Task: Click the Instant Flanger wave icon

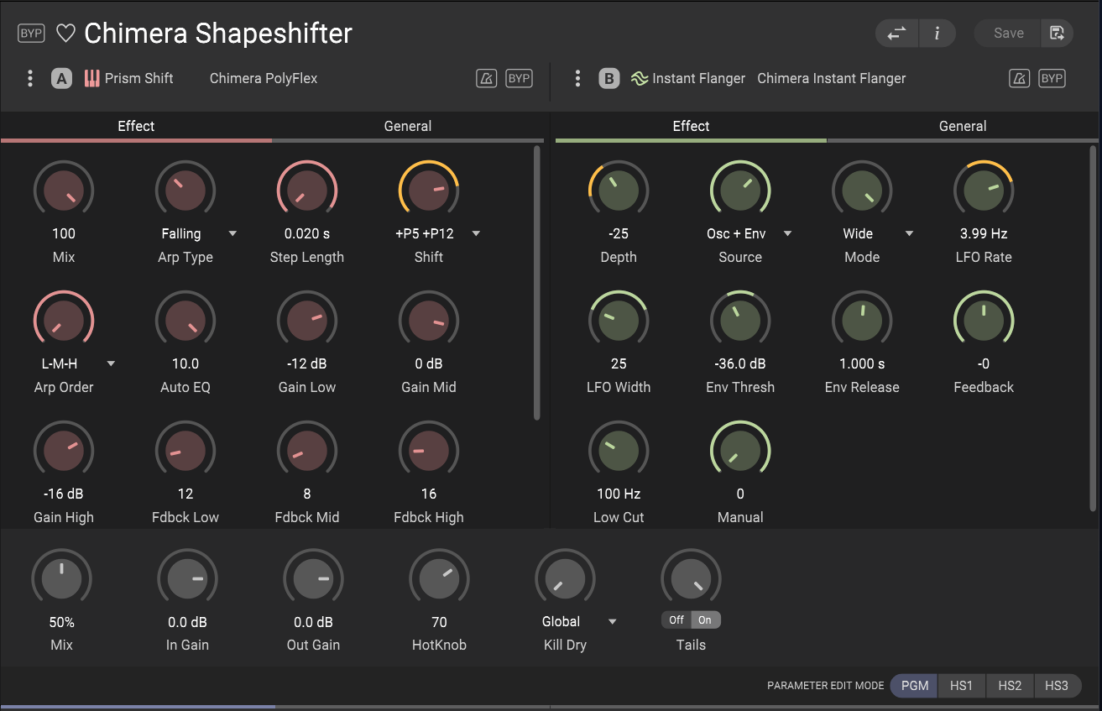Action: 640,79
